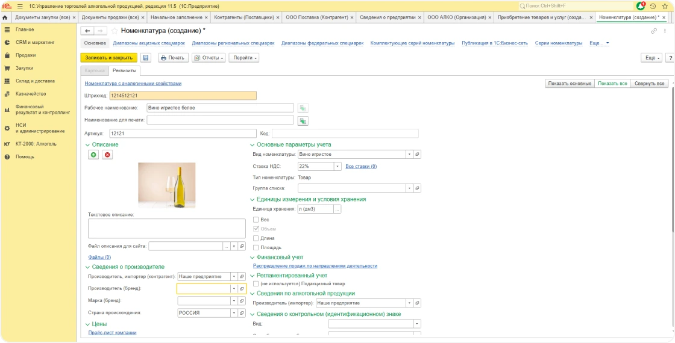675x343 pixels.
Task: Open the notifications bell icon
Action: tap(641, 6)
